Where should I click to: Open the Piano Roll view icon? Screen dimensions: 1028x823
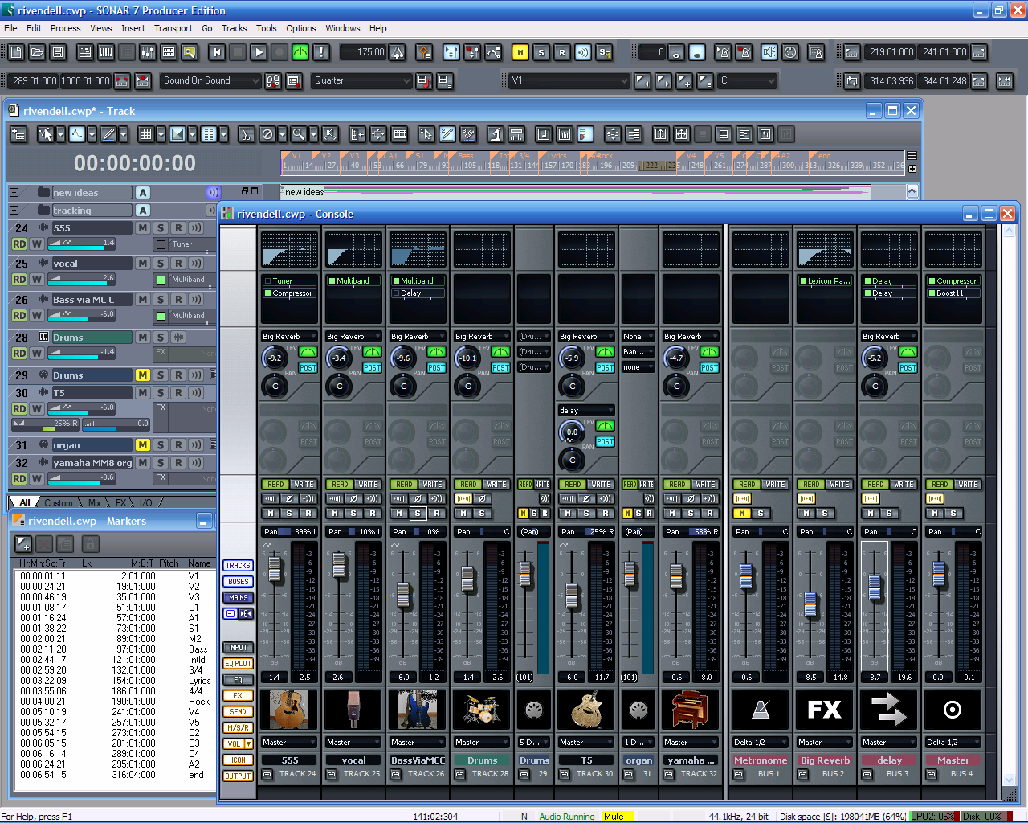106,52
